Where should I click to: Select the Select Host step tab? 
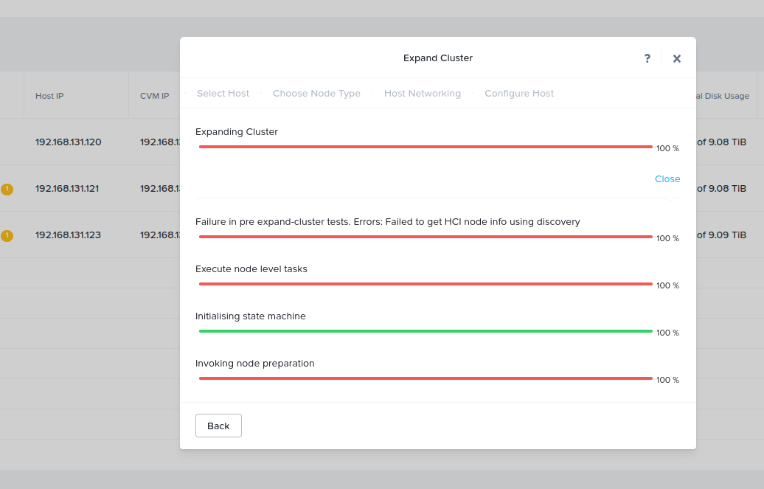[x=223, y=93]
